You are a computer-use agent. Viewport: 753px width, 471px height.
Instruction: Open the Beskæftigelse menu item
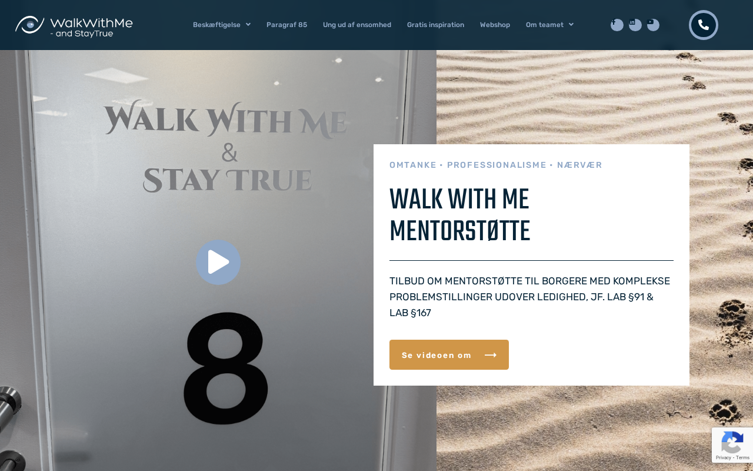point(222,25)
